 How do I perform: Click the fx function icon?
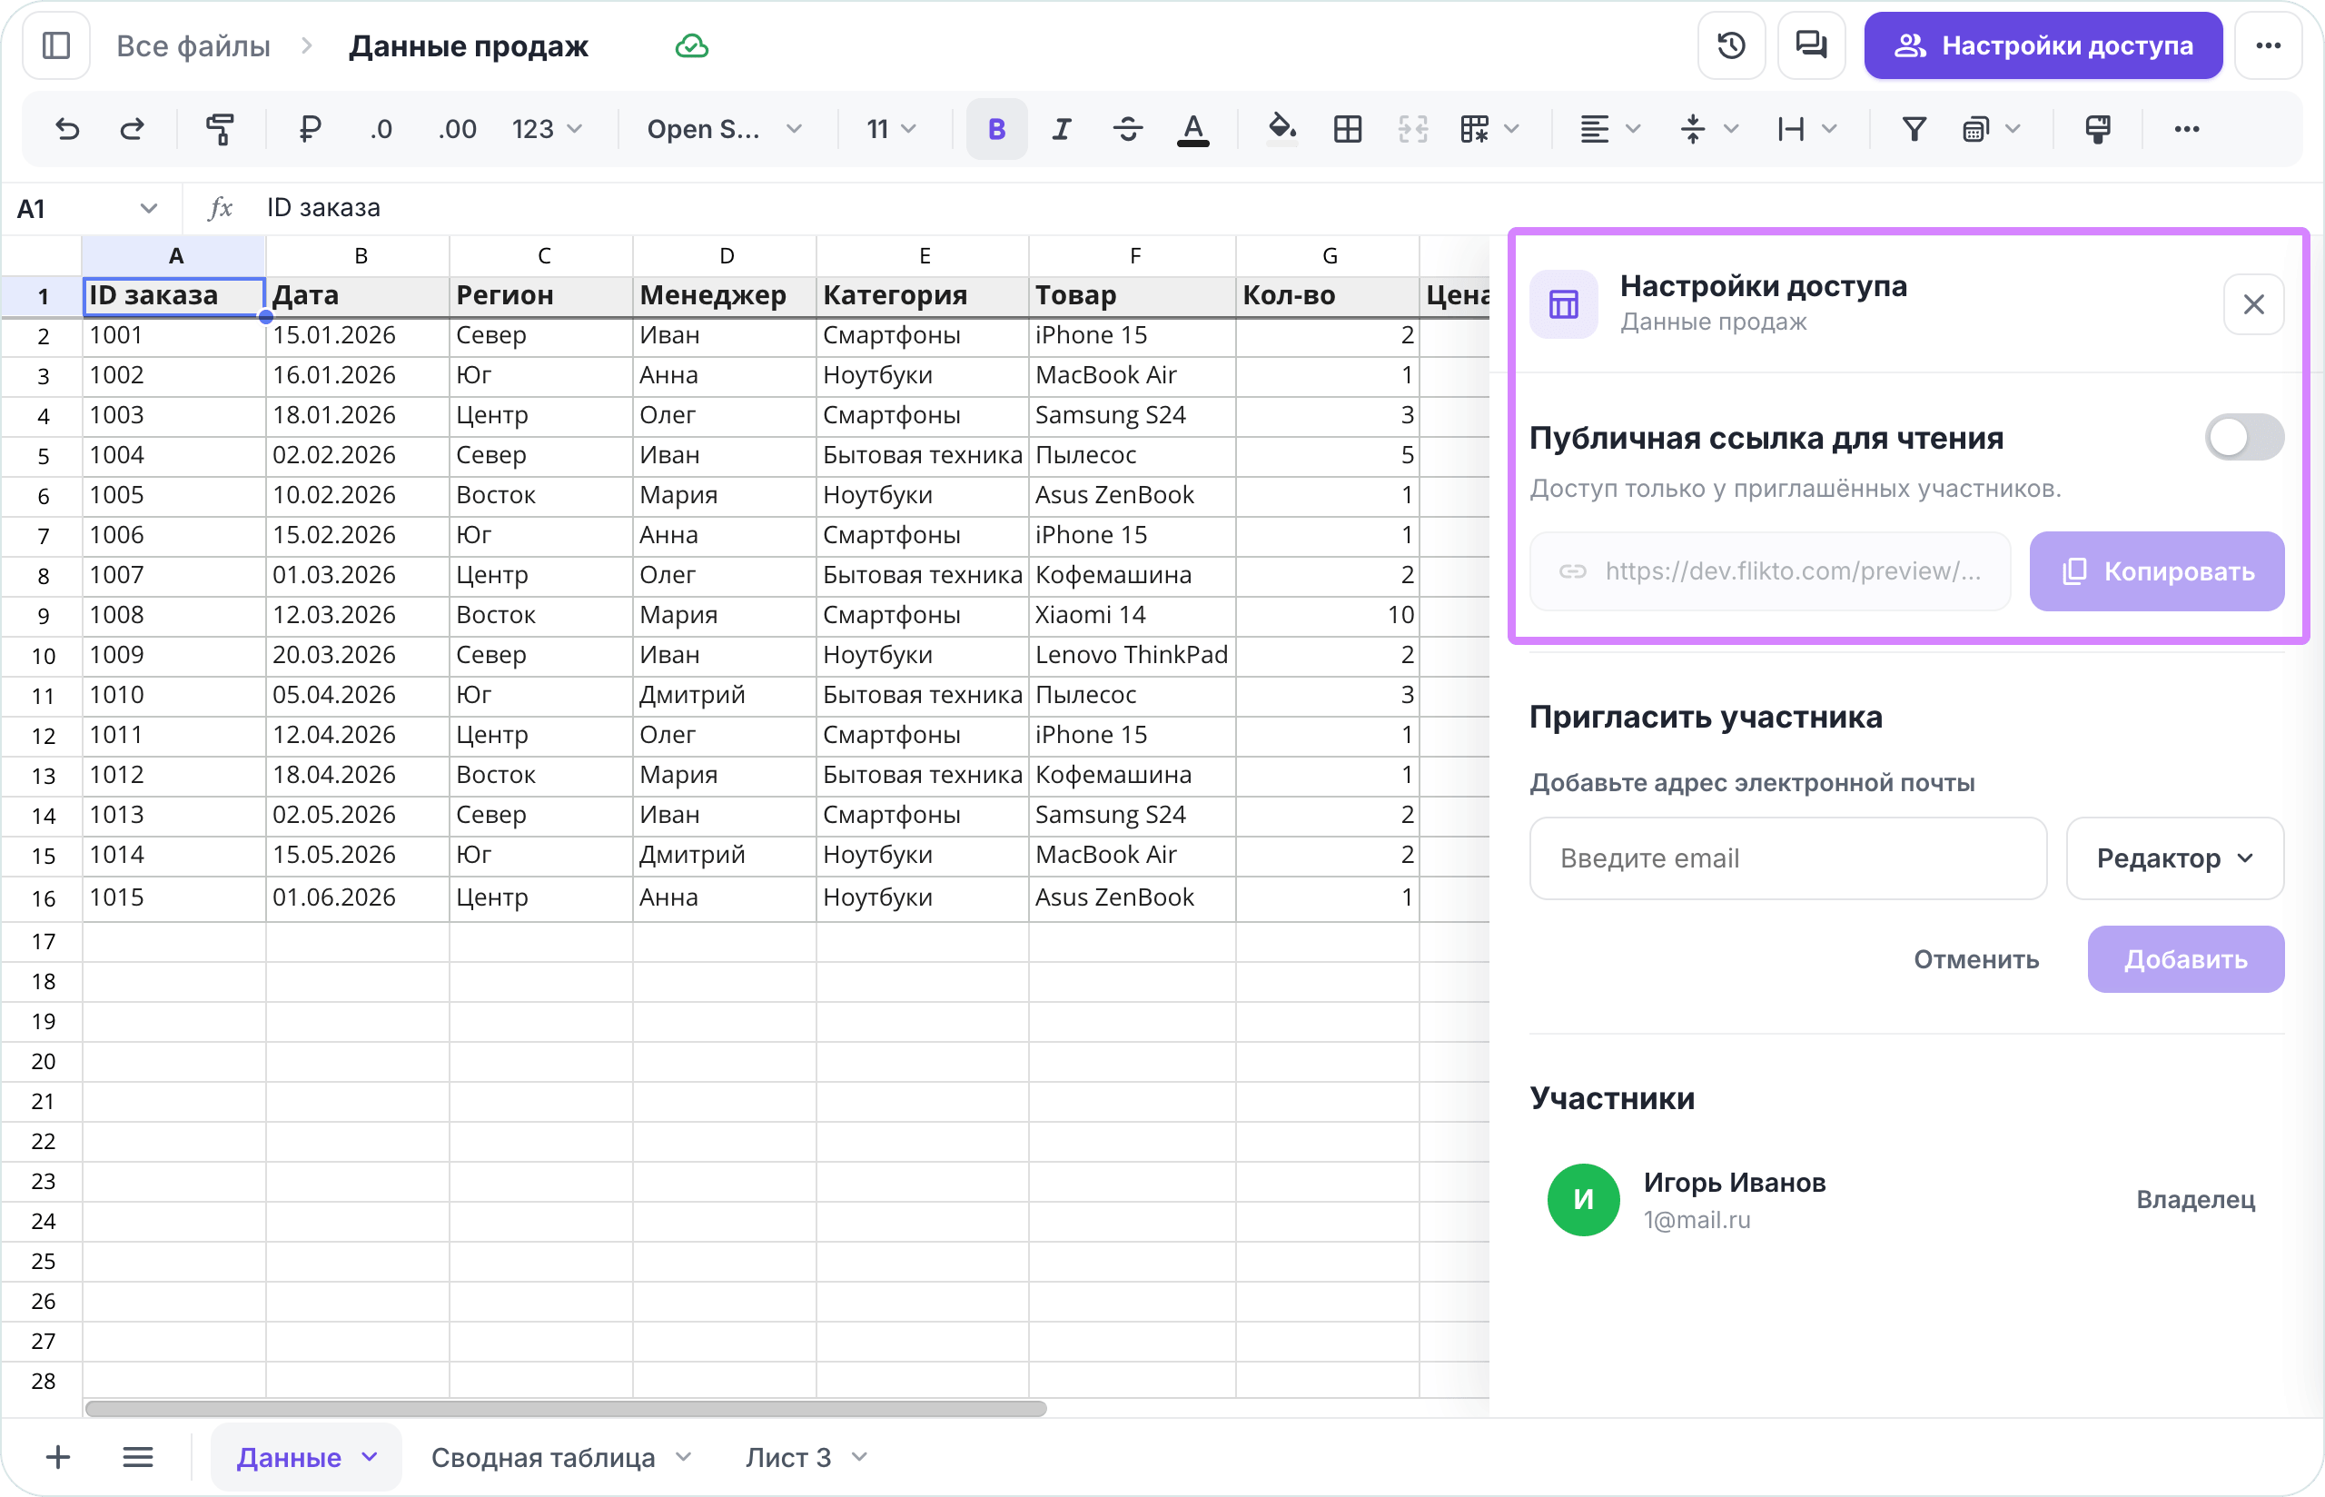point(221,208)
